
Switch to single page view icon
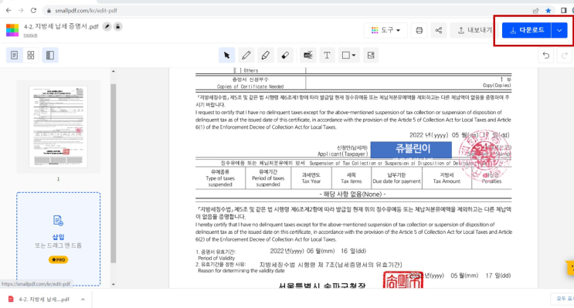click(14, 56)
